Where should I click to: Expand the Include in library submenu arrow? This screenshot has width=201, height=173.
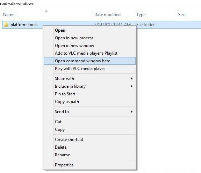pos(132,86)
